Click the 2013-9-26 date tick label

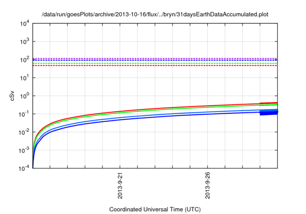click(208, 185)
